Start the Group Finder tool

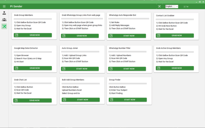[127, 100]
